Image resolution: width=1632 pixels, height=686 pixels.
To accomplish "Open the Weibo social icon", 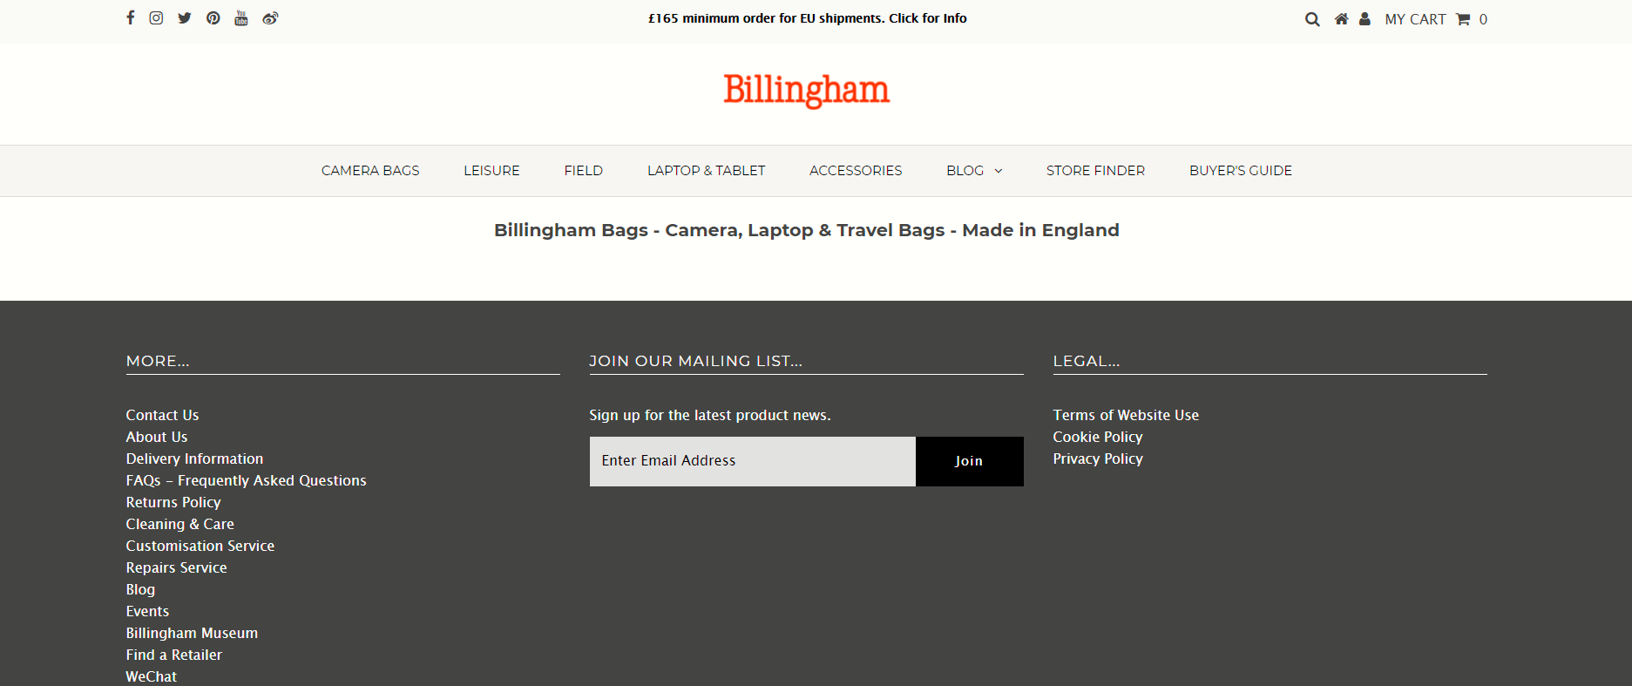I will (270, 17).
